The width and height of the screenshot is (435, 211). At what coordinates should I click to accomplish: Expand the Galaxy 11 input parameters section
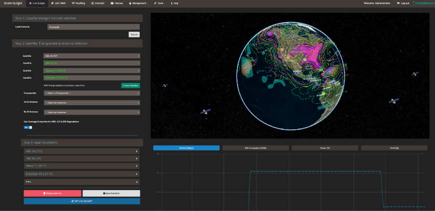click(x=82, y=166)
